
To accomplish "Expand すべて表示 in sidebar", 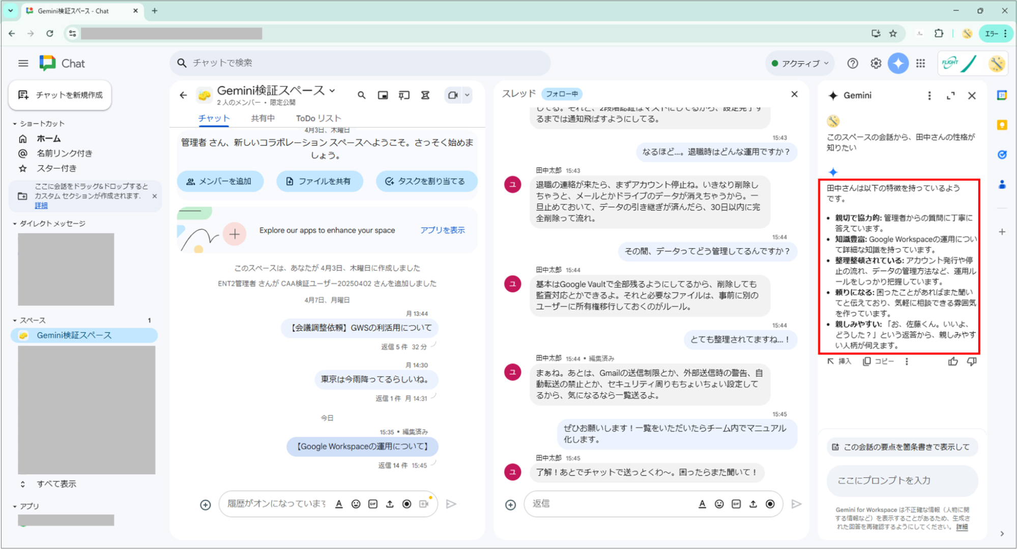I will [56, 484].
